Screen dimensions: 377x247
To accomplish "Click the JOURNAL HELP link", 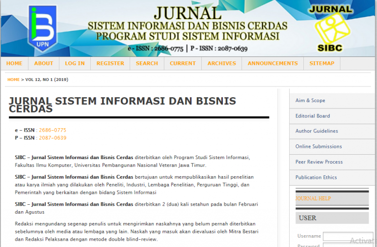I will coord(313,198).
